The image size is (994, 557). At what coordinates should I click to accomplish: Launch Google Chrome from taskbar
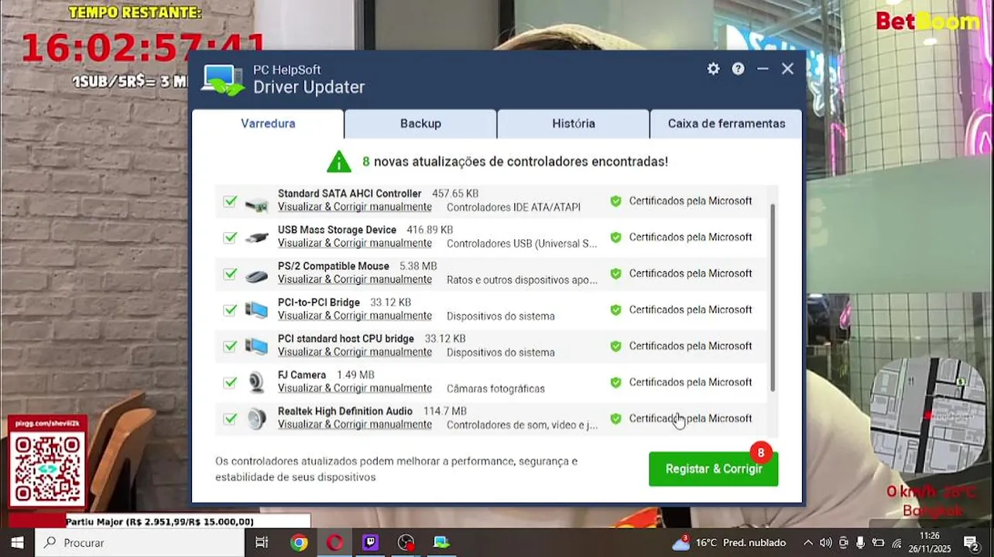coord(299,542)
